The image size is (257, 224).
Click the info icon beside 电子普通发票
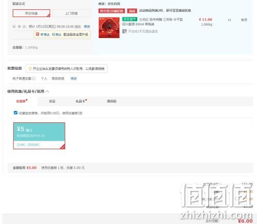coord(34,79)
